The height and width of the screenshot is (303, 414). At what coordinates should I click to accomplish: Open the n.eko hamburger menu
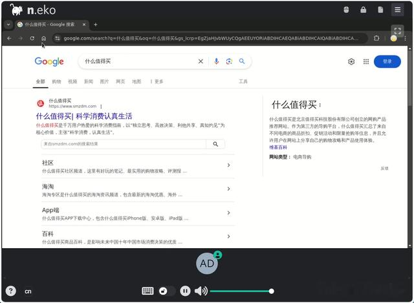[x=397, y=10]
